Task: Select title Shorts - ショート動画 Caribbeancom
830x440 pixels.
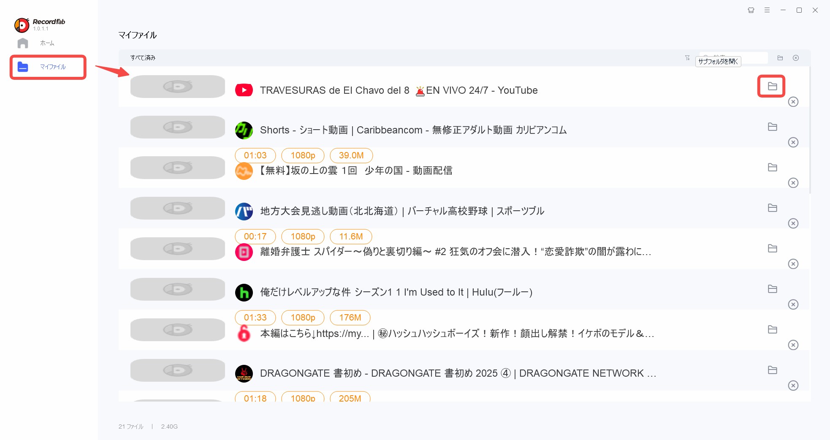Action: click(413, 130)
